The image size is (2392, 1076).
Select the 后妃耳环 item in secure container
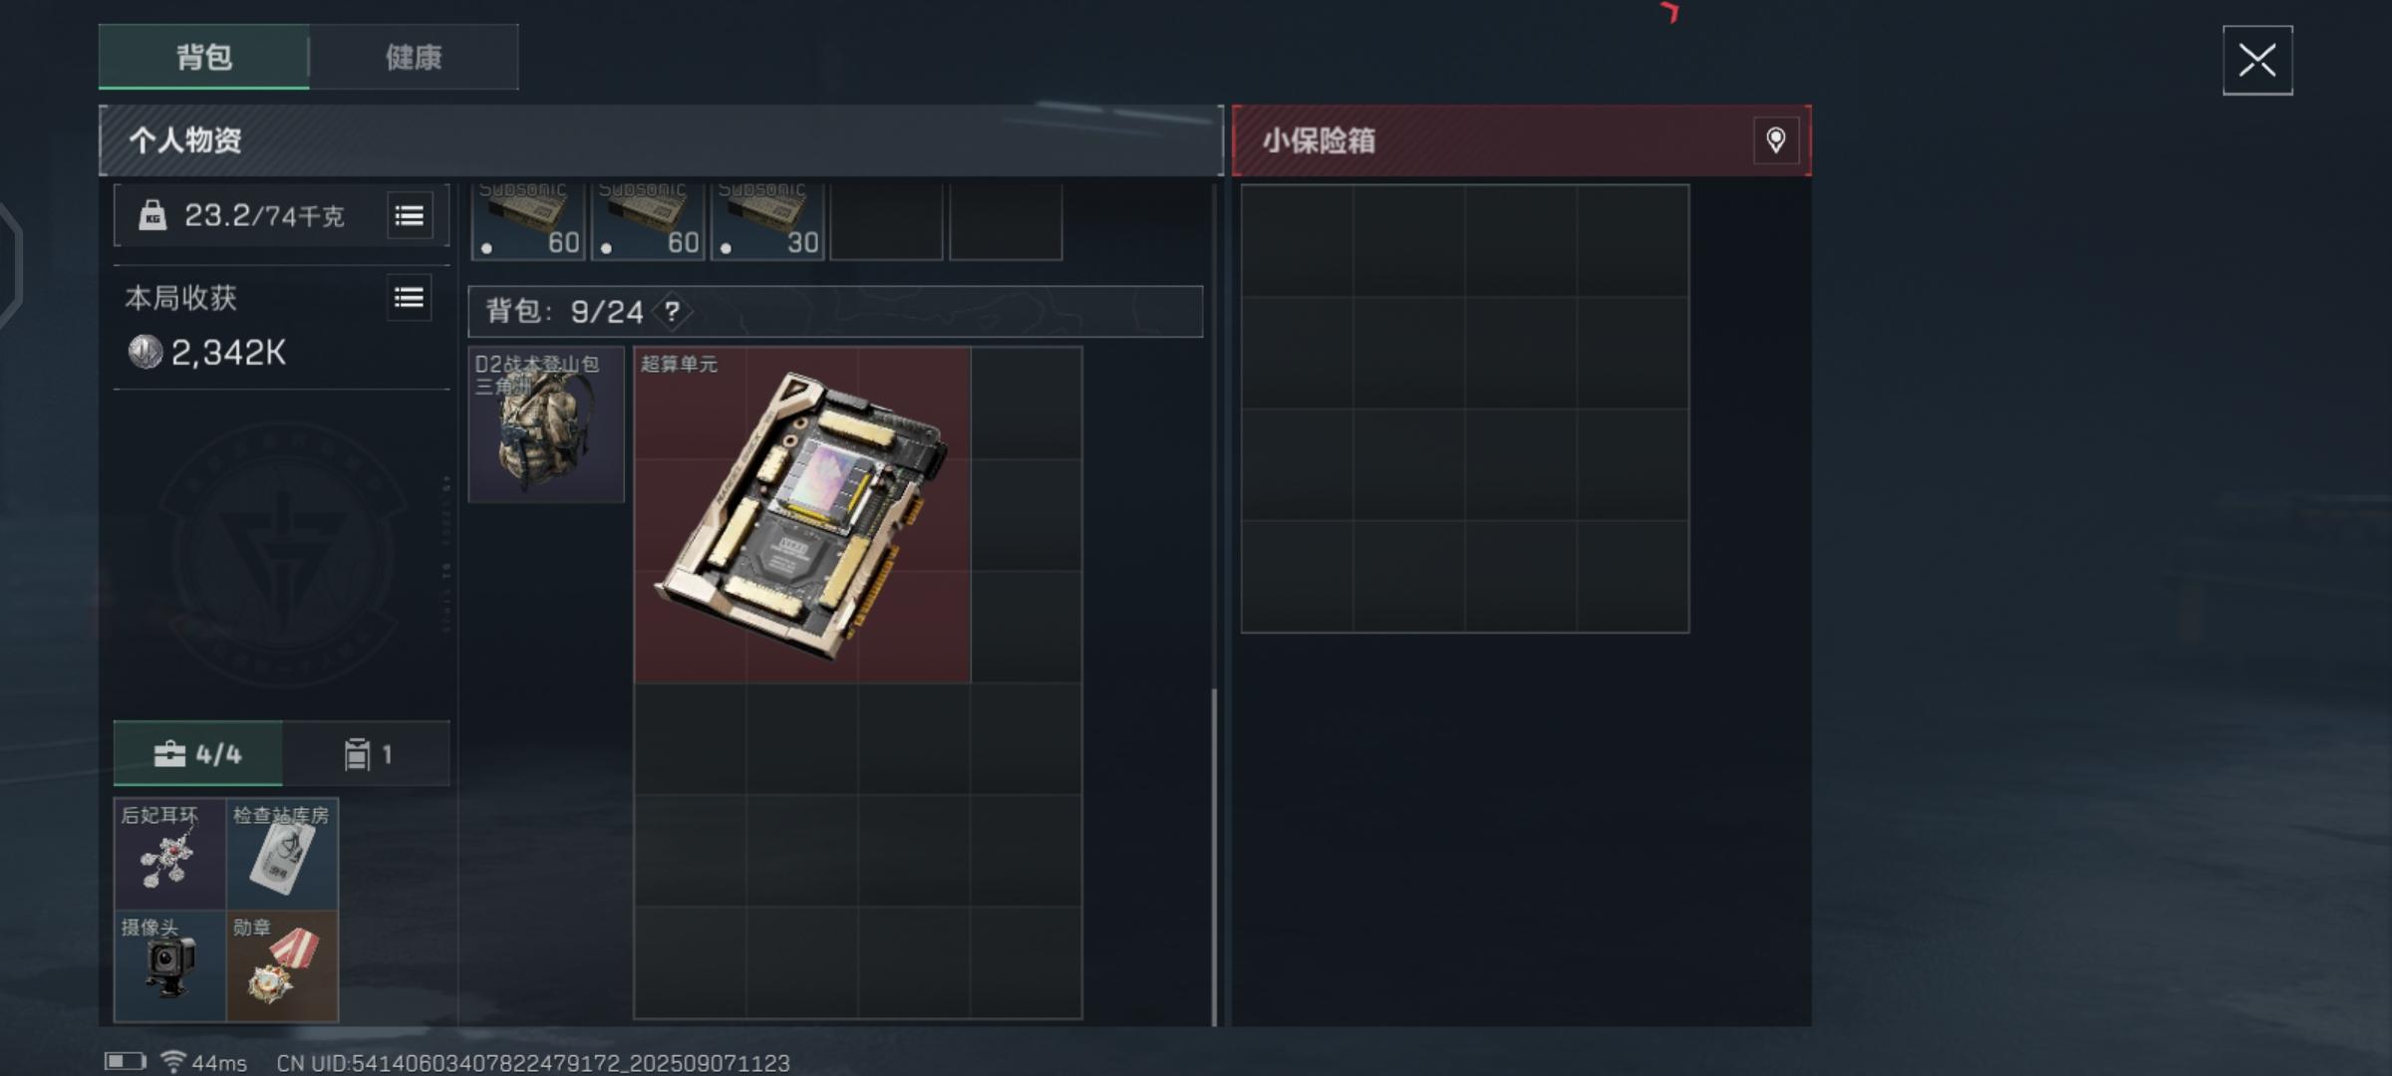169,854
